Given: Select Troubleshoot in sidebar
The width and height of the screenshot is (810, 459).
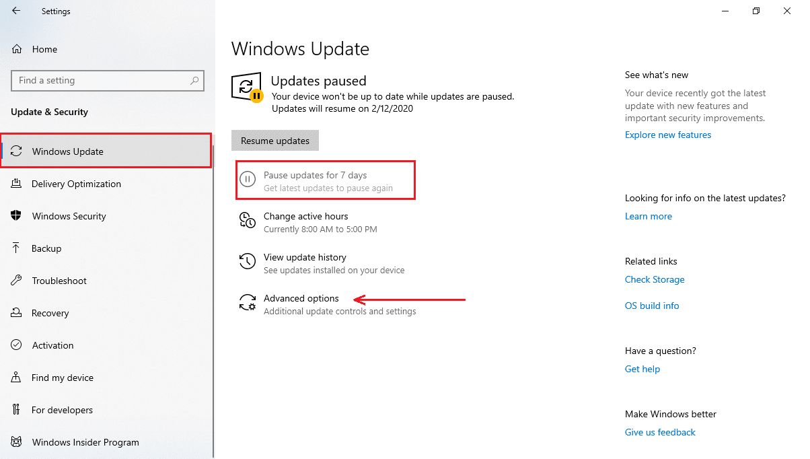Looking at the screenshot, I should (x=59, y=281).
